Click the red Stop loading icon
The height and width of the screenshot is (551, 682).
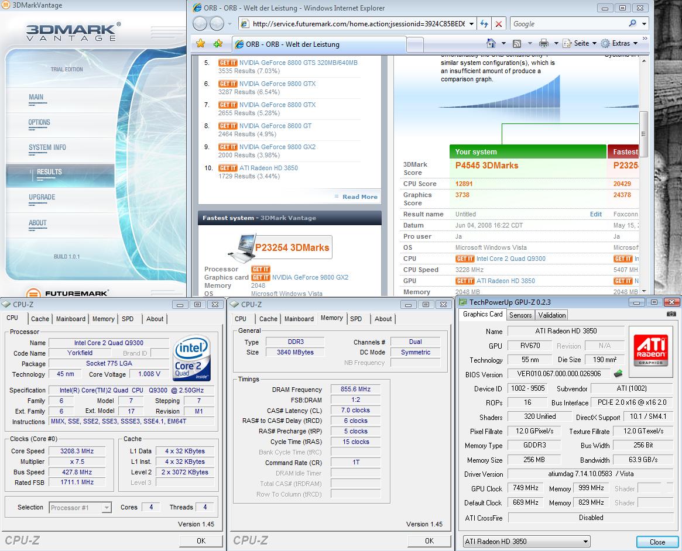click(x=499, y=24)
